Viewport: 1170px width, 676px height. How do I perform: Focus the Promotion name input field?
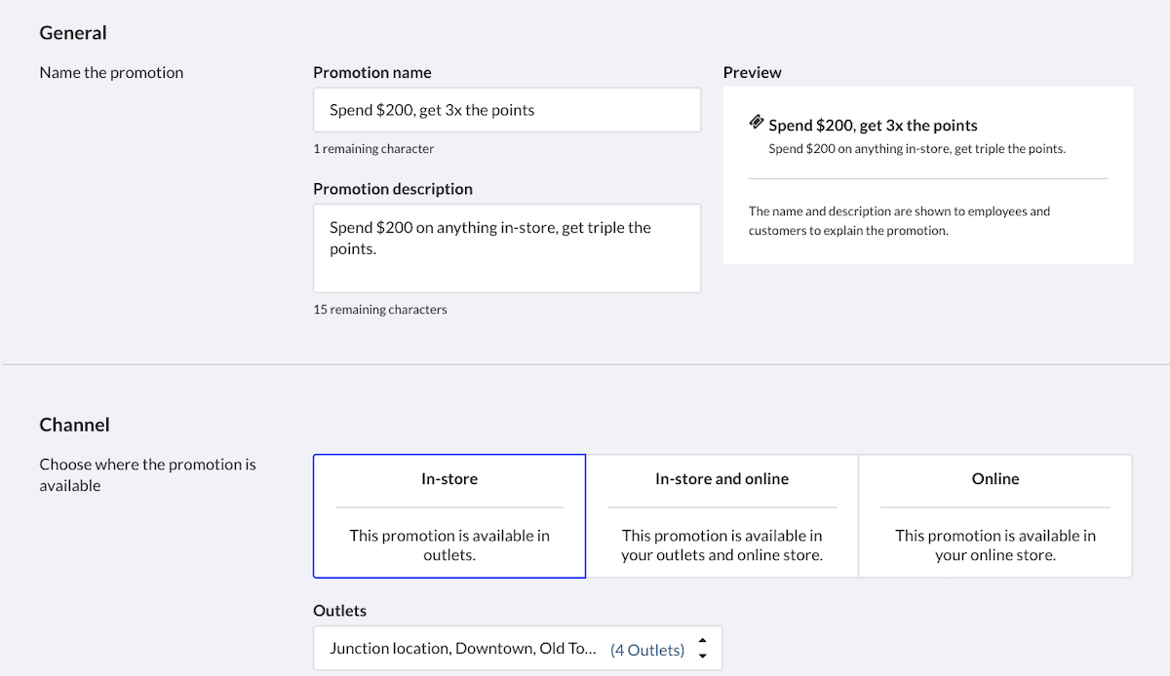pyautogui.click(x=506, y=110)
